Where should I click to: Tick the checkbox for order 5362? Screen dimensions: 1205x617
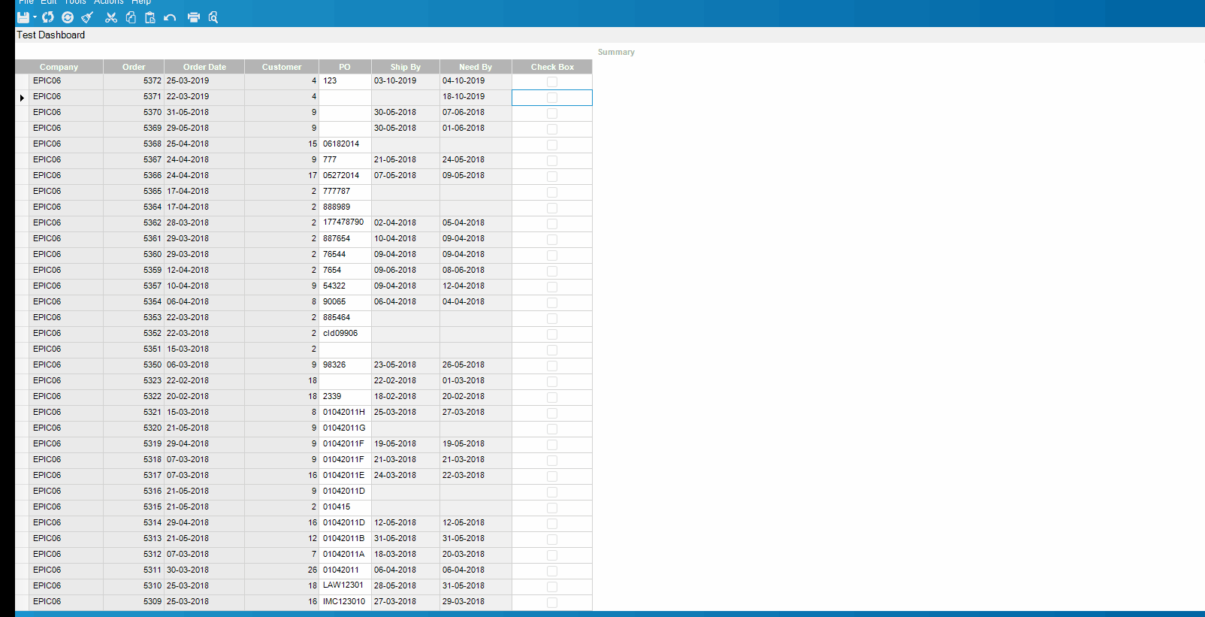click(x=552, y=224)
